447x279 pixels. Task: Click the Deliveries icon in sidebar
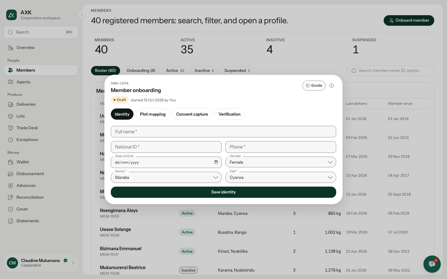[11, 104]
